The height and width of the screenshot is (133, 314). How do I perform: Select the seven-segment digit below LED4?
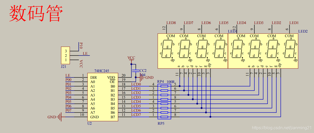point(238,49)
